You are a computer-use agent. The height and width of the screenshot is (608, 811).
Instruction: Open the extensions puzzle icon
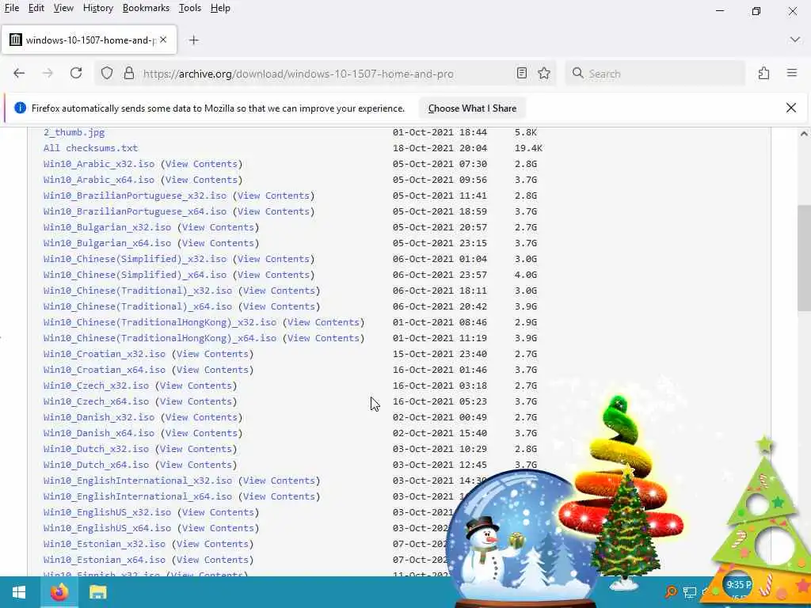pos(763,74)
